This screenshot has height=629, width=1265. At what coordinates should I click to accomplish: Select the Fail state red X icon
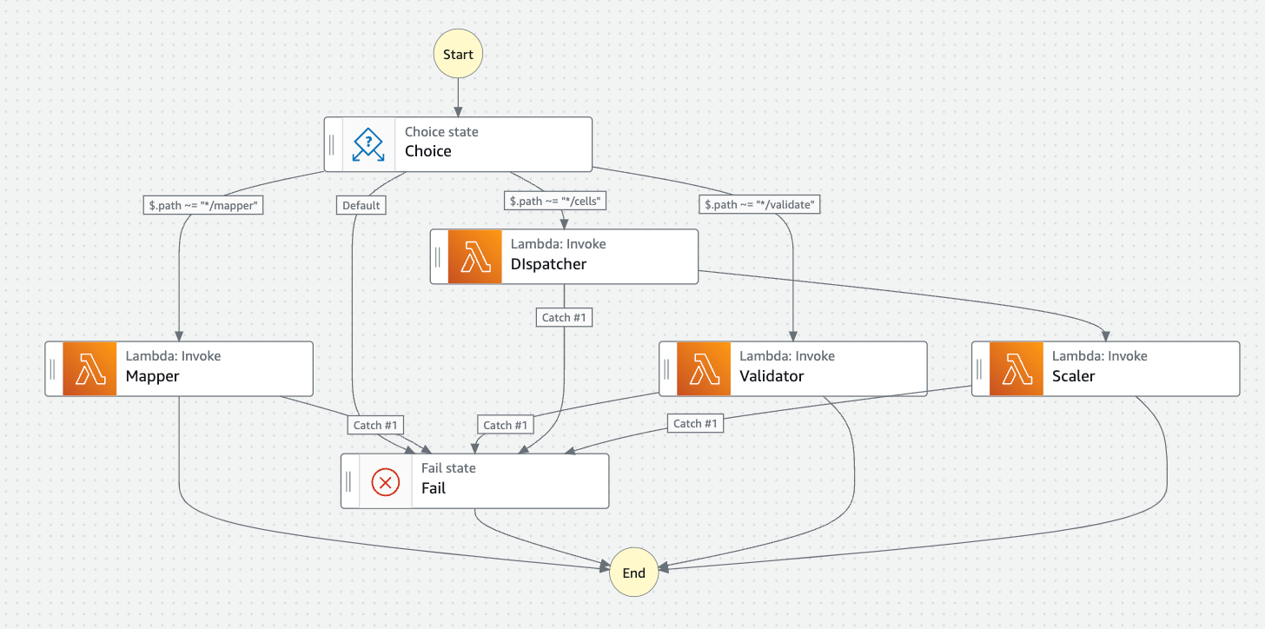(386, 480)
